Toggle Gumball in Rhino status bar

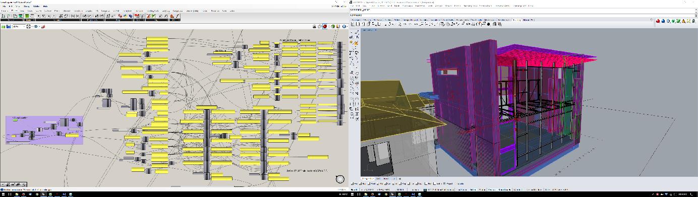tap(517, 189)
